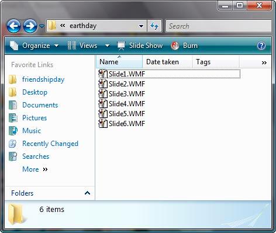The height and width of the screenshot is (233, 276).
Task: Open Music in Favorite Links
Action: tap(32, 131)
